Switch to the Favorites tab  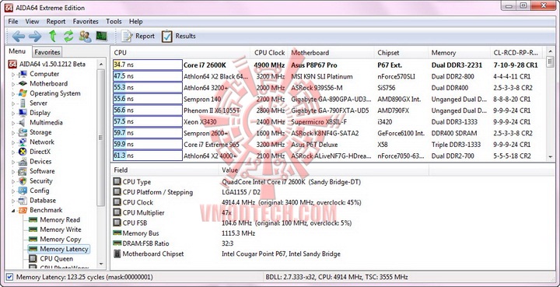point(47,52)
